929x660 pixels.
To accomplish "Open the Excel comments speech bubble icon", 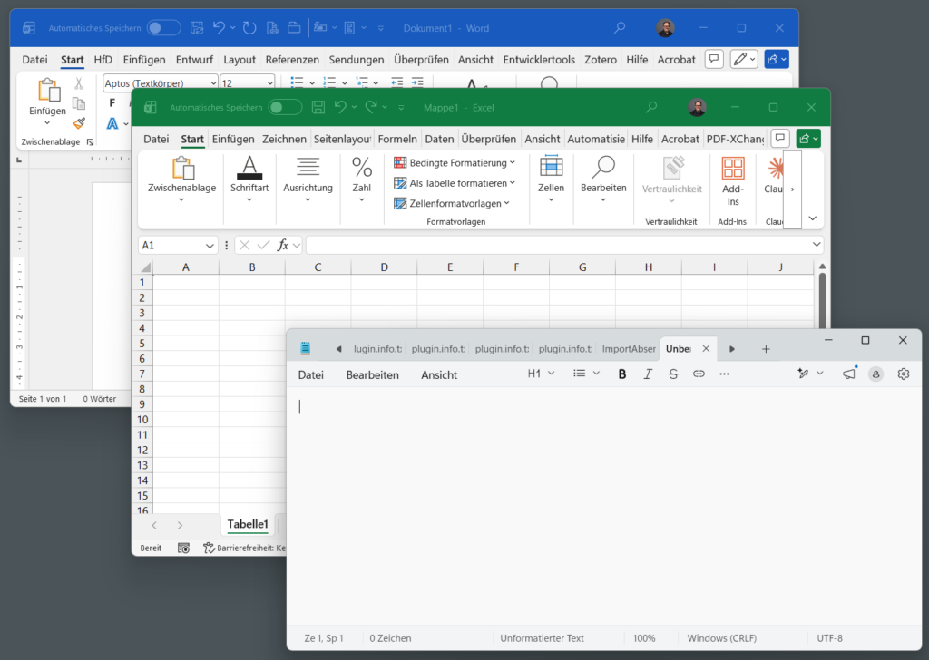I will (780, 139).
